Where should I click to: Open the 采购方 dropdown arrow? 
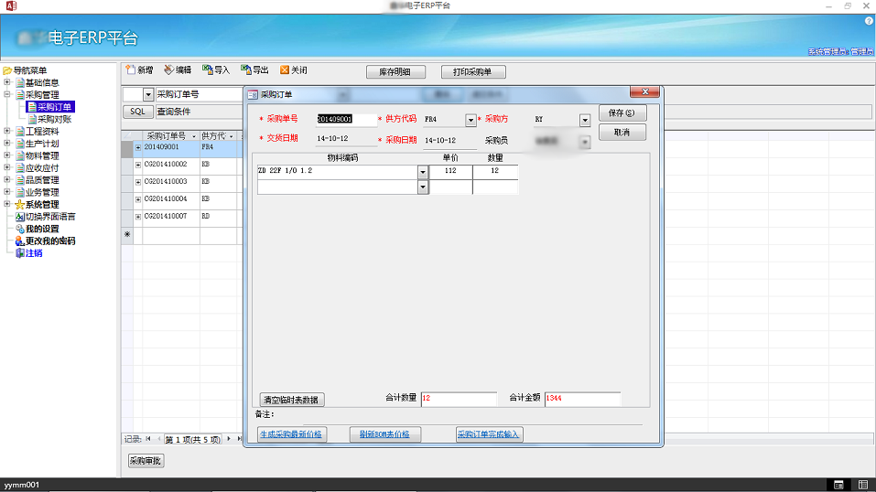point(584,120)
